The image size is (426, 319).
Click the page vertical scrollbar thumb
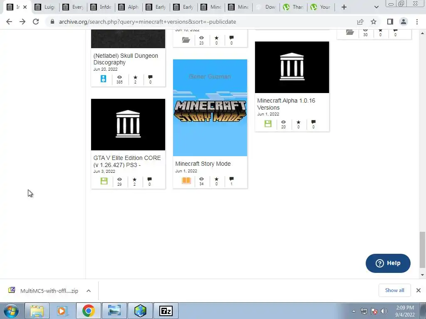coord(422,250)
